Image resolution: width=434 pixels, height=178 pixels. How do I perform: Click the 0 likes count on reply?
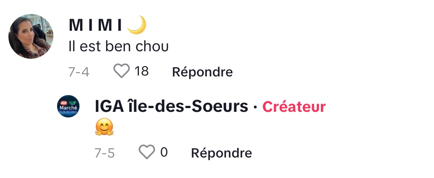(164, 152)
